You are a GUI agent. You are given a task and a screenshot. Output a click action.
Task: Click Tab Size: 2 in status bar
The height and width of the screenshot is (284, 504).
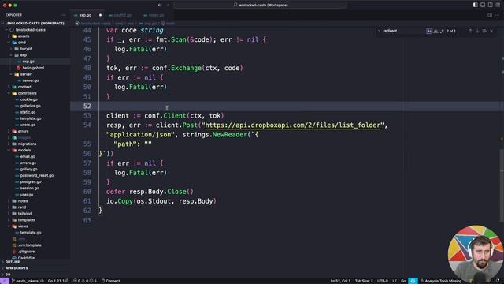(364, 281)
